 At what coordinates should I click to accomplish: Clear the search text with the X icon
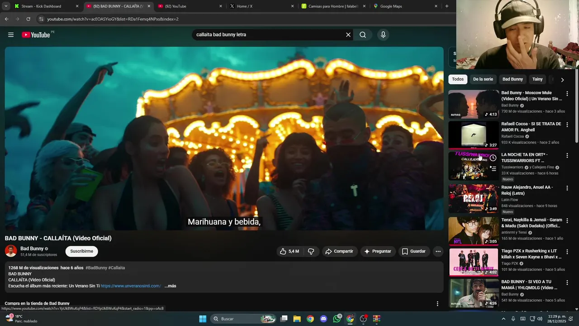coord(348,35)
